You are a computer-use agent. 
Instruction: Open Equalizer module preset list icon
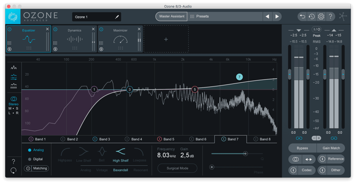[9, 43]
